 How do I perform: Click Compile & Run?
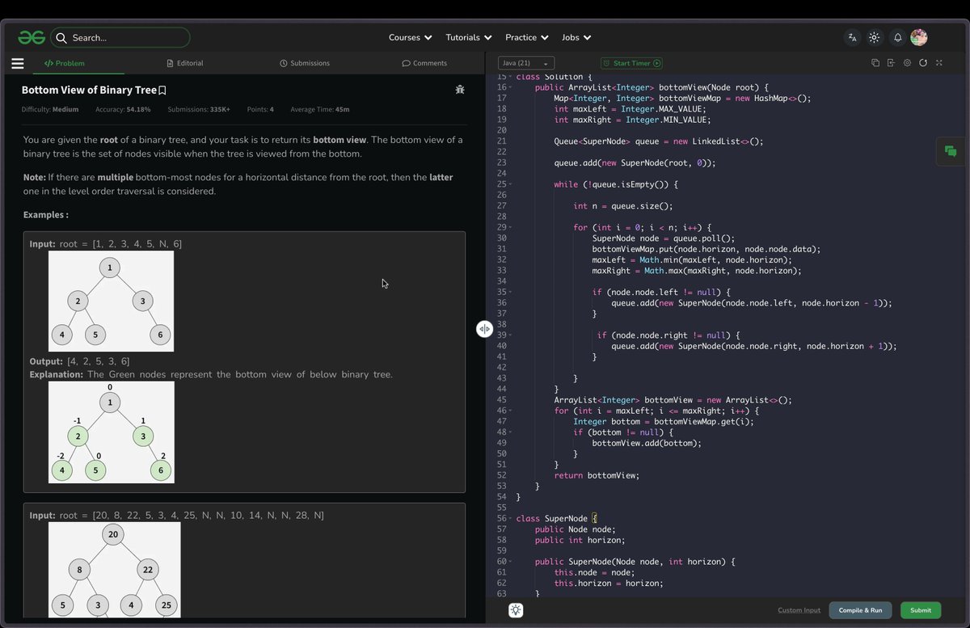[860, 610]
